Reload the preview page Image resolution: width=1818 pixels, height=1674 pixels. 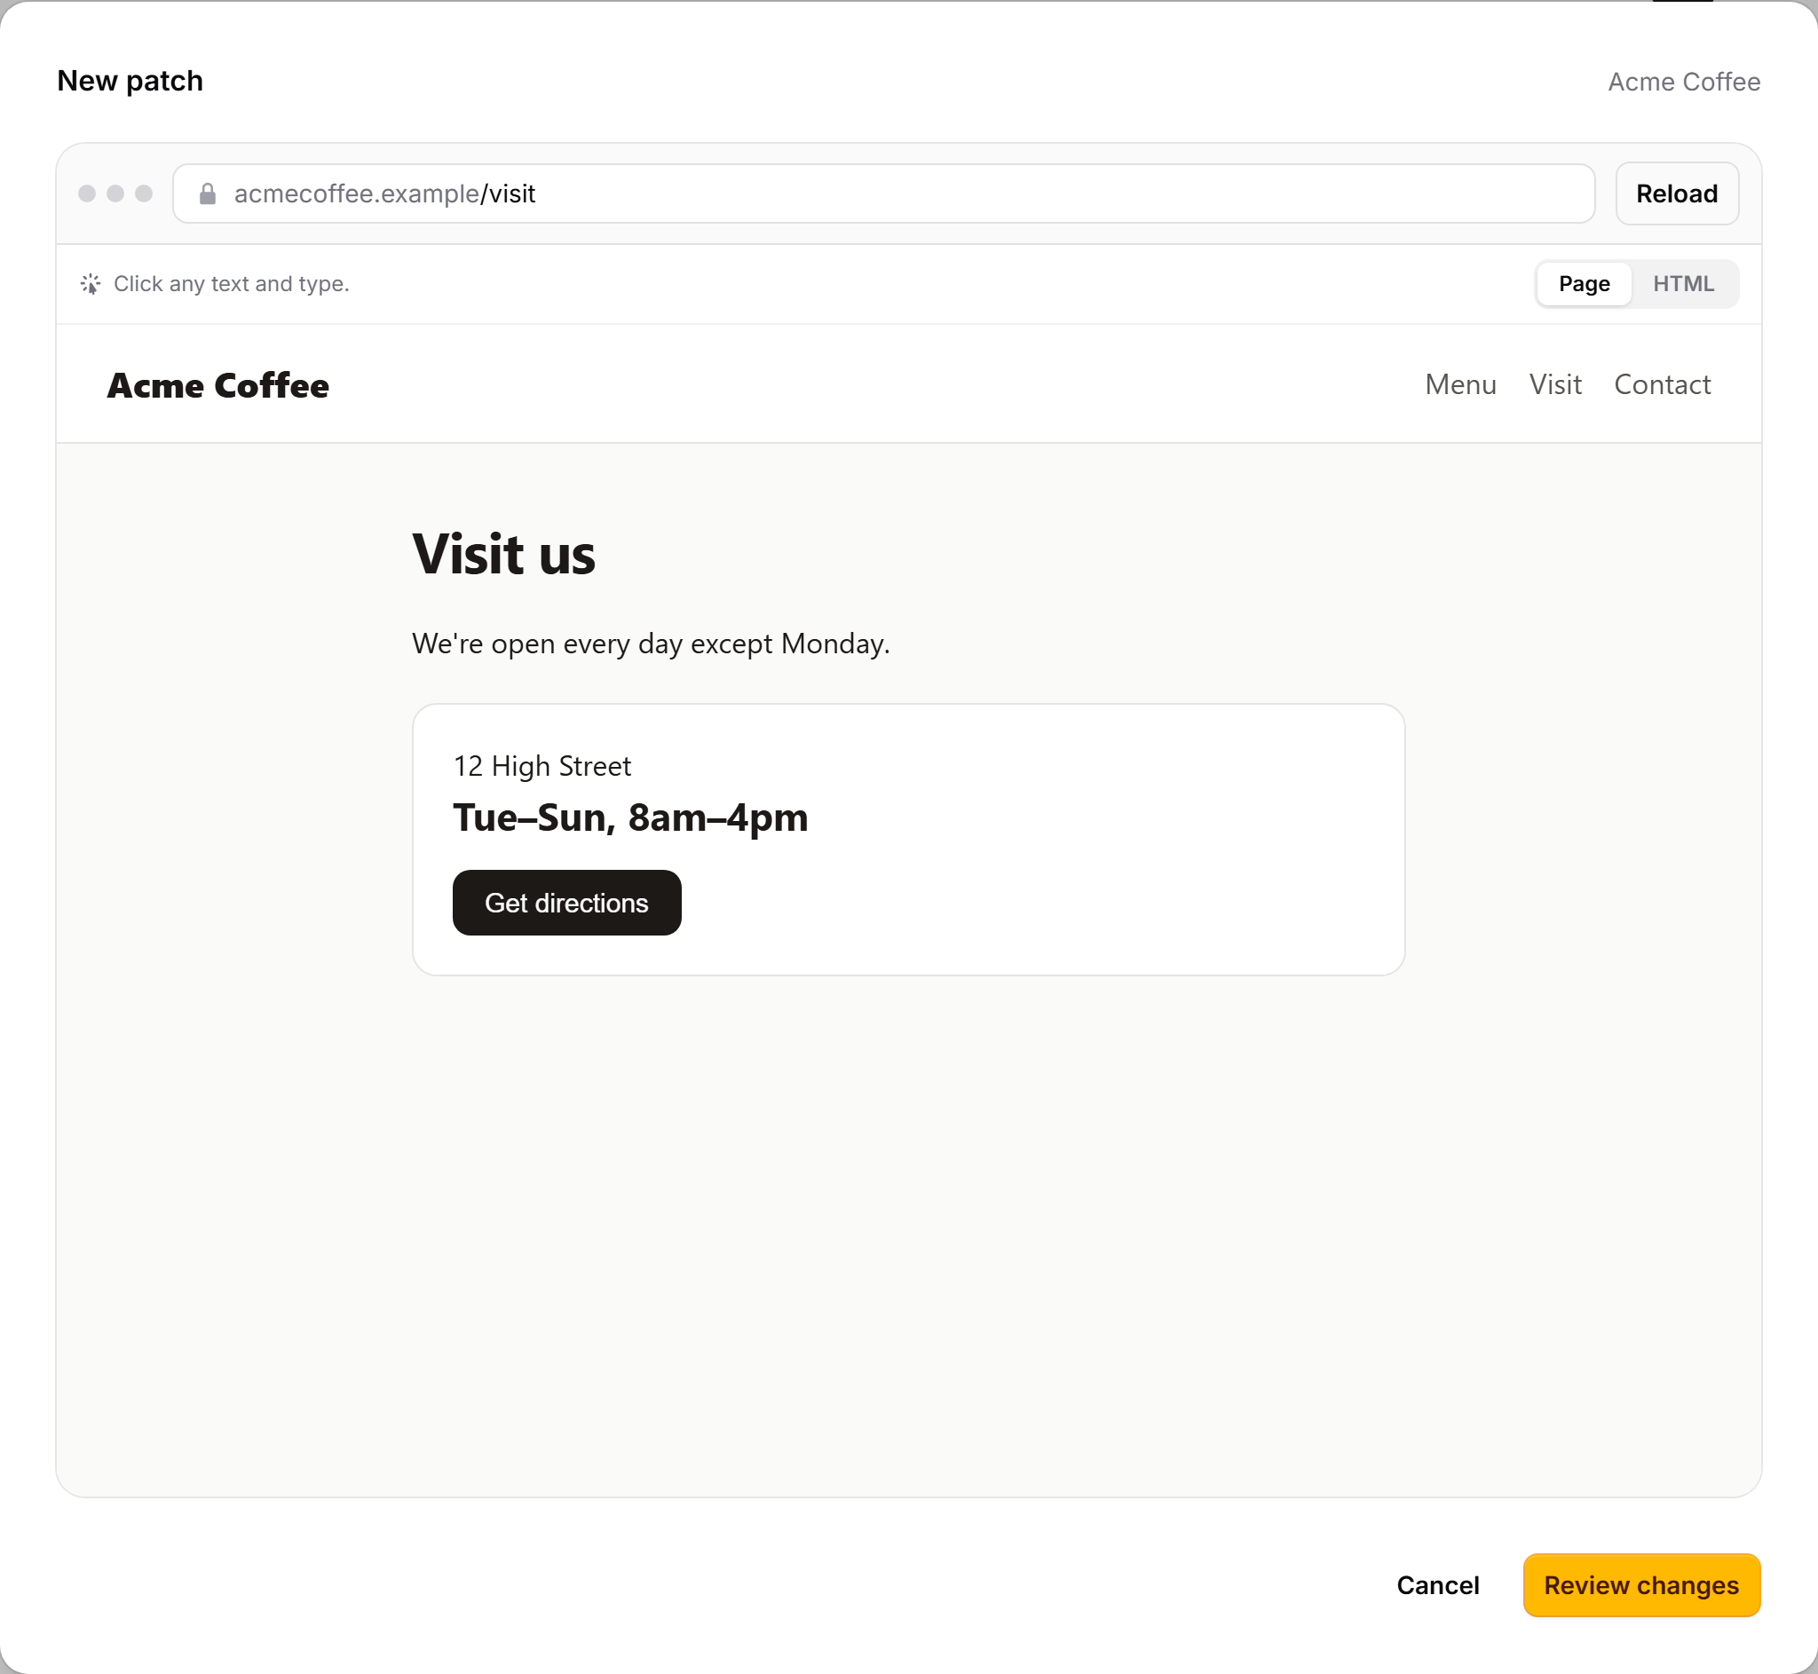coord(1677,193)
